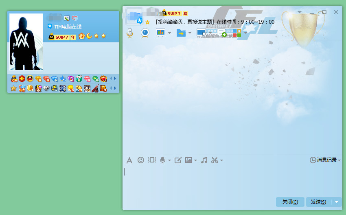Image resolution: width=346 pixels, height=215 pixels.
Task: Click the music note share icon
Action: click(x=204, y=160)
